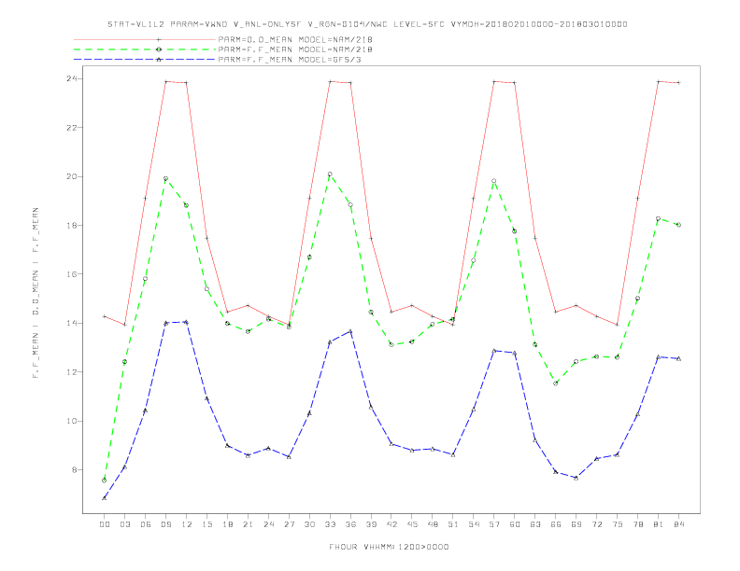Click the vertical y-axis title F.F_MEAN | O.O_MEAN
740x571 pixels.
pos(36,293)
